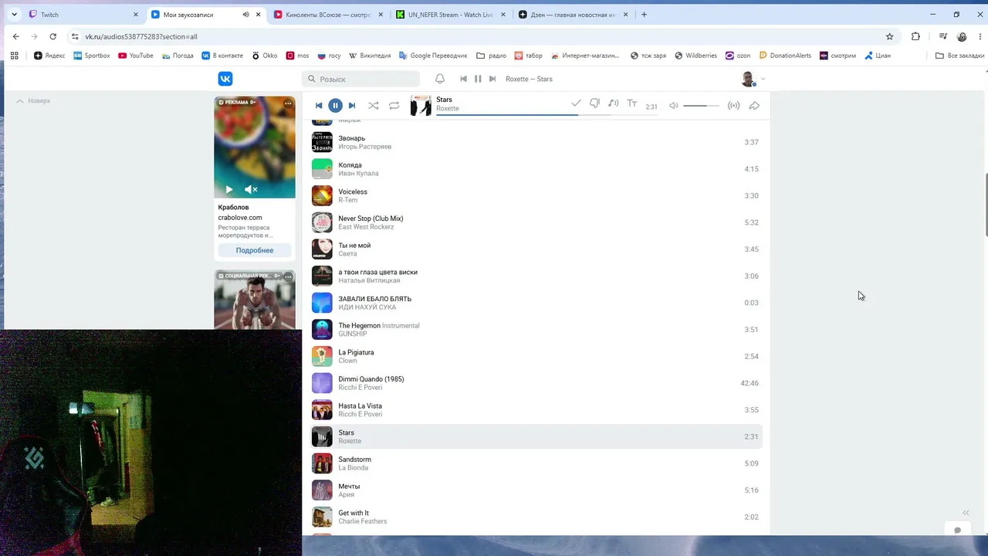This screenshot has height=556, width=988.
Task: Play the track Коляда
Action: click(536, 169)
